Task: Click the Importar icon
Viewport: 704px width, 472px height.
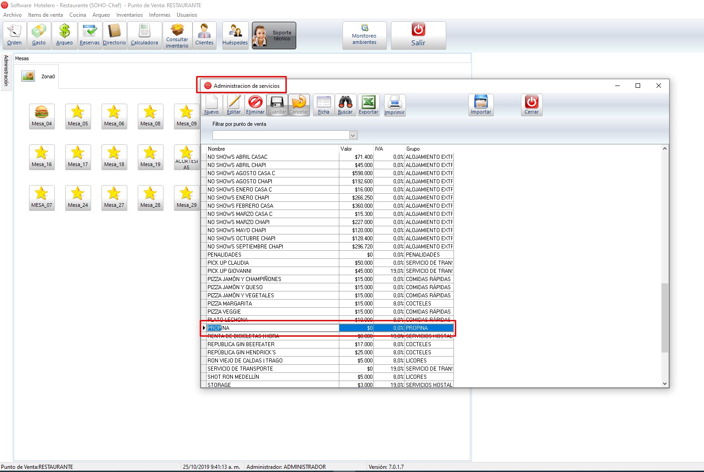Action: pos(481,105)
